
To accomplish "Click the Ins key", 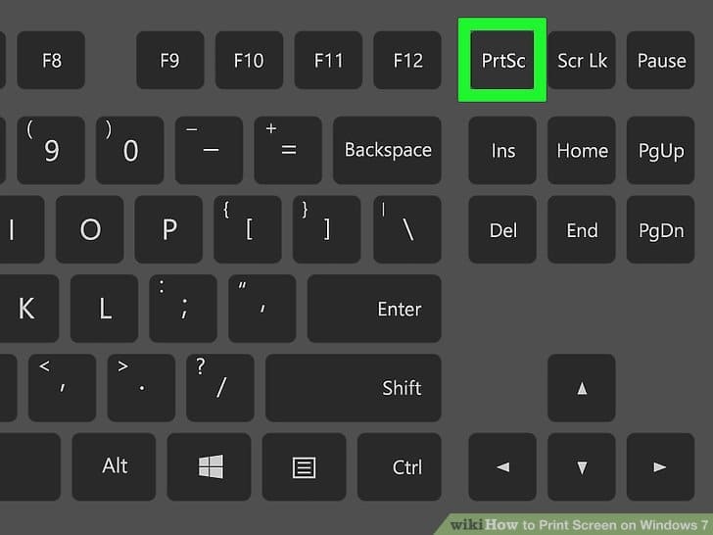I will [502, 150].
